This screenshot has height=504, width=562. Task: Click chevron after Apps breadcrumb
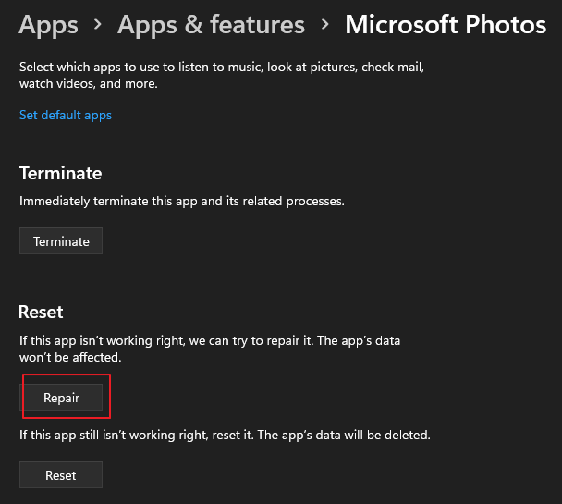(97, 25)
